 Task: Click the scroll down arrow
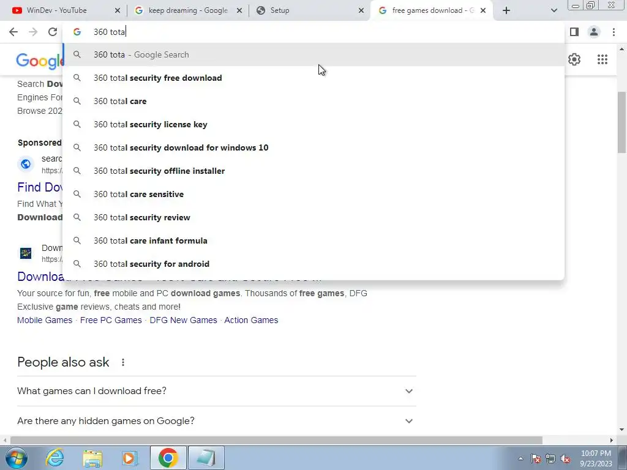tap(621, 430)
